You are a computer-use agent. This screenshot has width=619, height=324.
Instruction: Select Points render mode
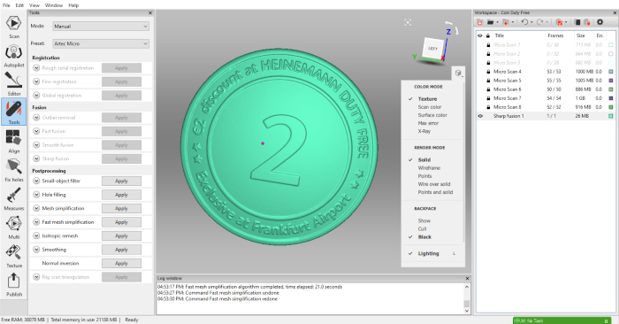[424, 176]
